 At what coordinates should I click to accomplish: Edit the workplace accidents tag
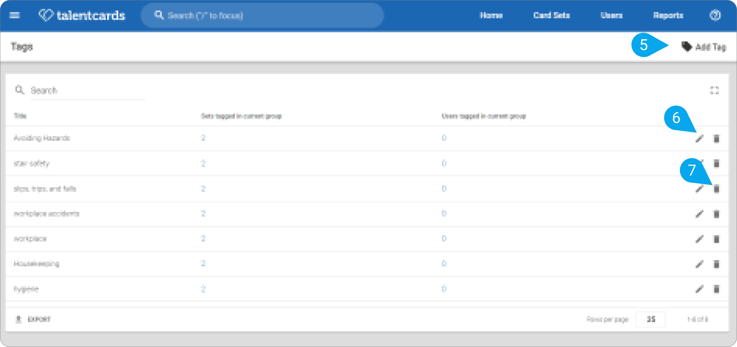(x=700, y=214)
